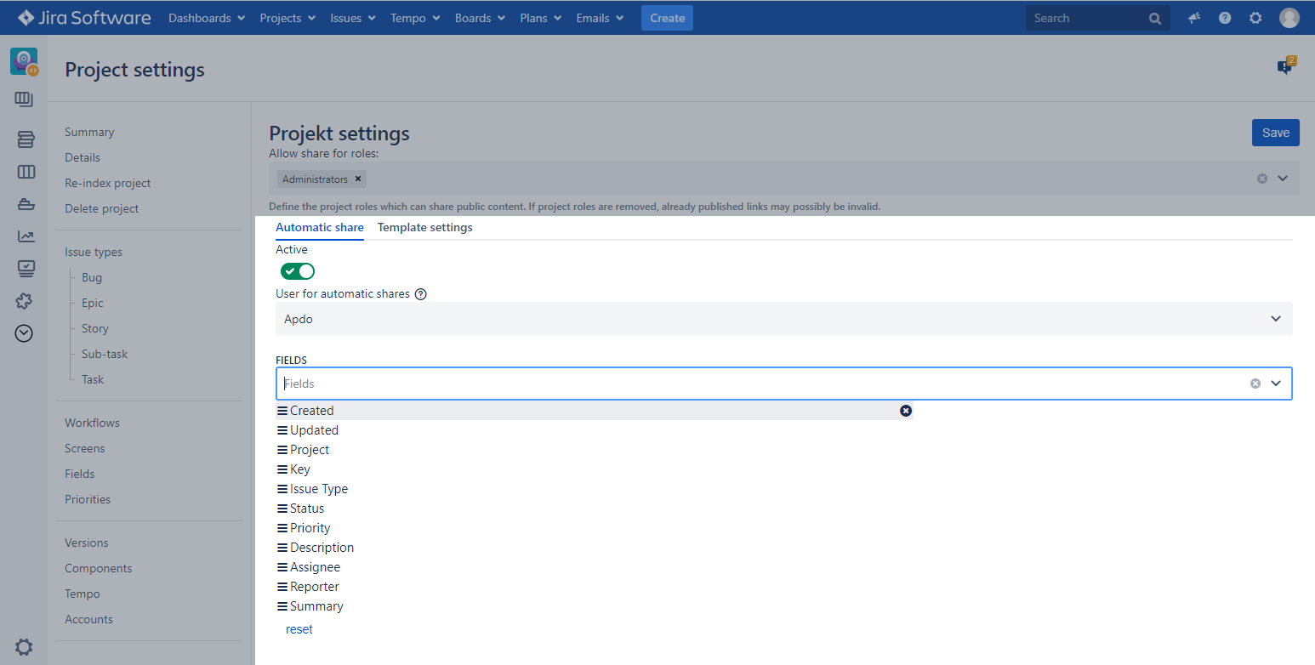Click into the Fields search input

(x=757, y=384)
